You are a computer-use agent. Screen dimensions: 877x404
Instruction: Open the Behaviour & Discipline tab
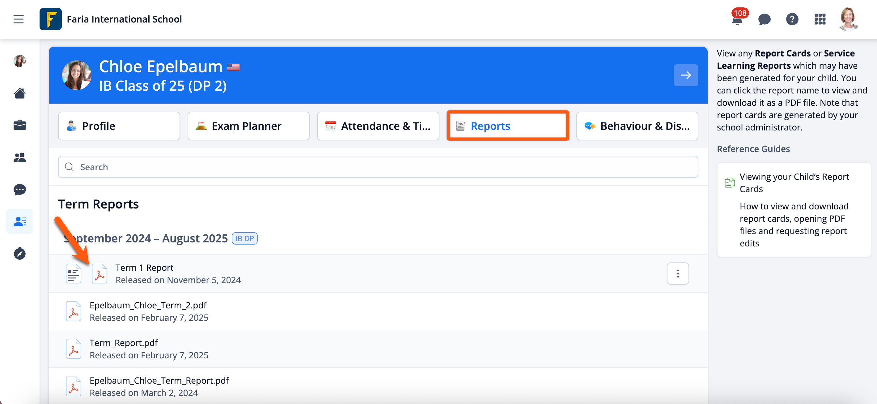(x=637, y=126)
